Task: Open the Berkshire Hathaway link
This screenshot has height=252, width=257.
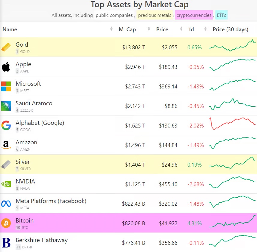Action: coord(42,240)
